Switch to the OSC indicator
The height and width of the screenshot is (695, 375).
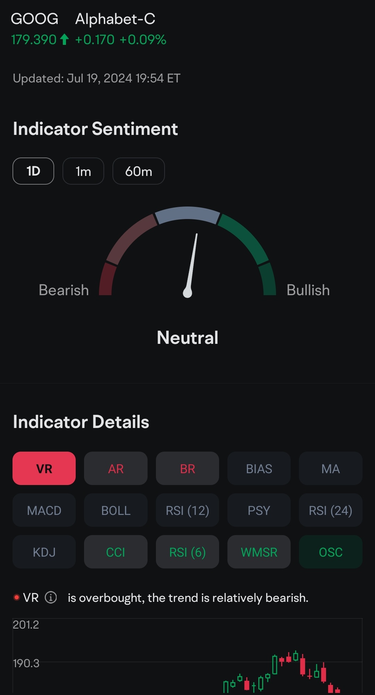[x=331, y=552]
